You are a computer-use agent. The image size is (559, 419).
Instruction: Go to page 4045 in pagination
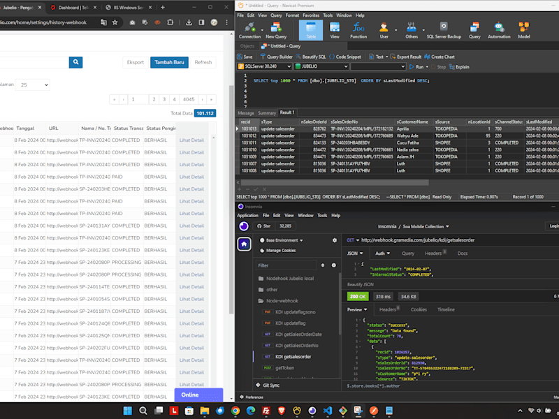tap(189, 99)
